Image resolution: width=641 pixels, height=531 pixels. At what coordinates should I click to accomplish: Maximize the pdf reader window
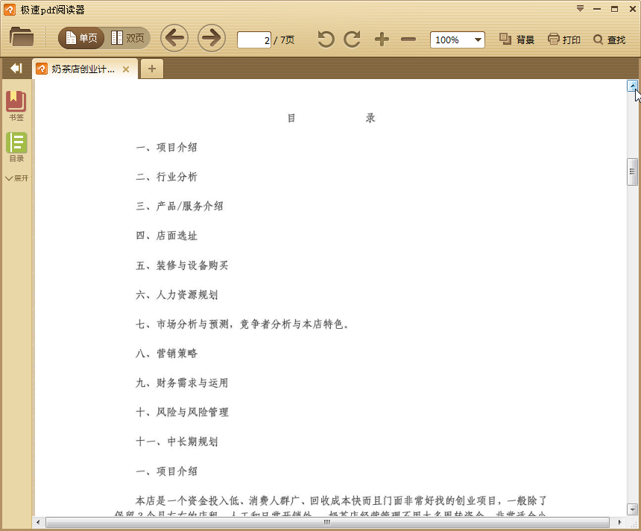point(614,9)
